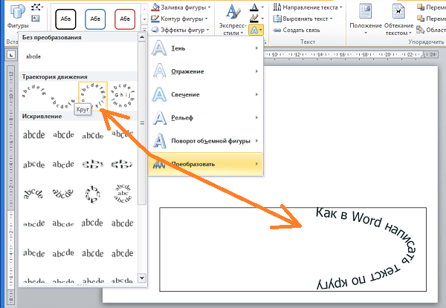The width and height of the screenshot is (446, 308).
Task: Click the draw text box icon
Action: click(35, 19)
